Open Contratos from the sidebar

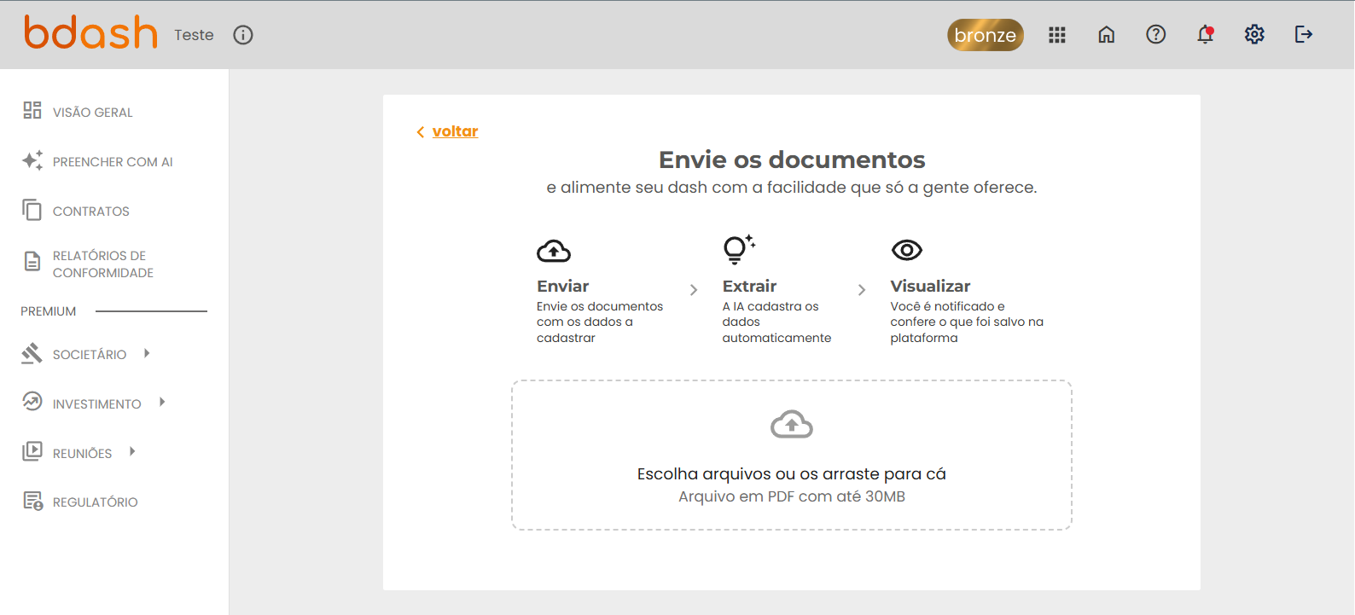click(90, 212)
